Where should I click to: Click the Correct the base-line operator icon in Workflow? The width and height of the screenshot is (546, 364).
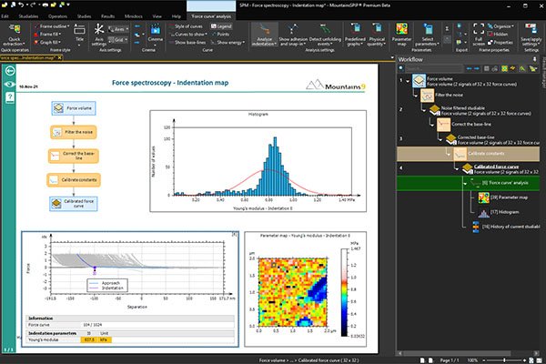[x=444, y=125]
